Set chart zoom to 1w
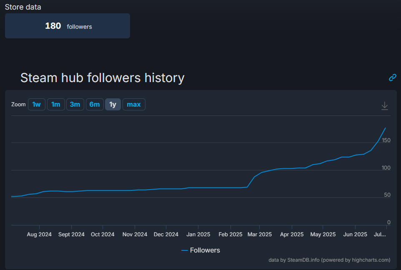 (37, 104)
